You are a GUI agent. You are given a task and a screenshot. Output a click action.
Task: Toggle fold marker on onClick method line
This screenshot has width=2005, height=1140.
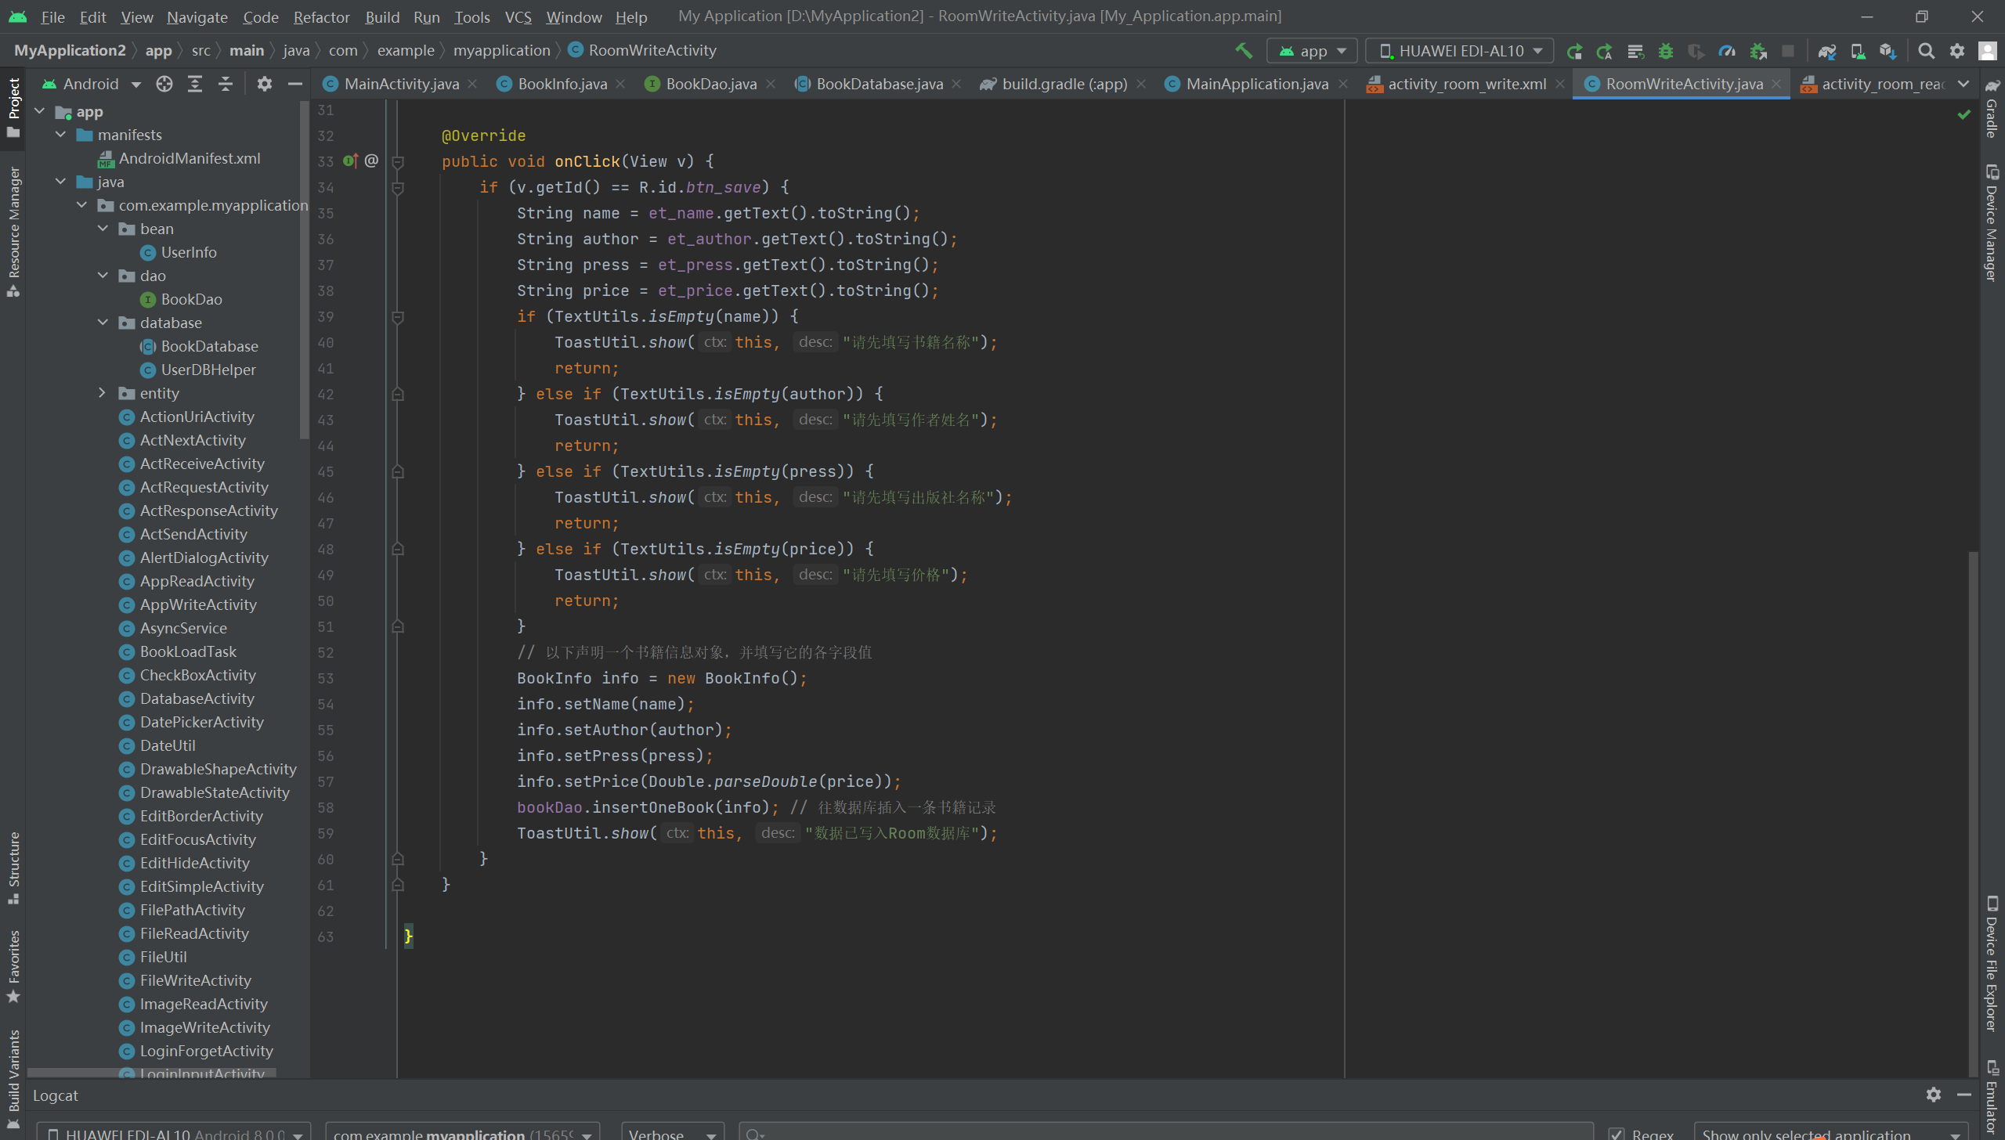coord(398,162)
